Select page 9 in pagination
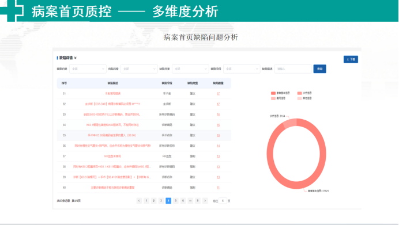Image resolution: width=399 pixels, height=225 pixels. pos(197,201)
